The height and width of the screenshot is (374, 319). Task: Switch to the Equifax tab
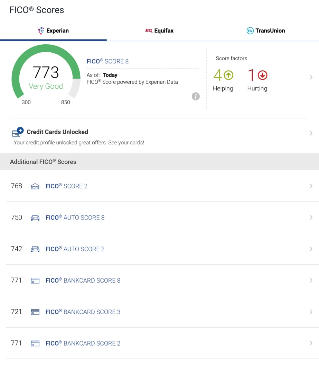pos(159,30)
